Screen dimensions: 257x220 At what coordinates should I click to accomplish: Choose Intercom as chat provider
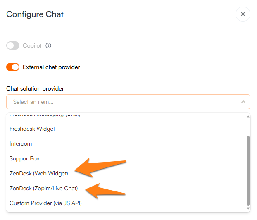pyautogui.click(x=21, y=143)
